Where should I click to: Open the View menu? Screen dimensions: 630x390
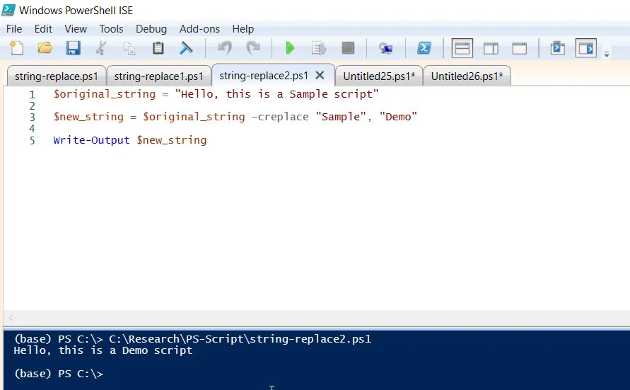(x=76, y=29)
